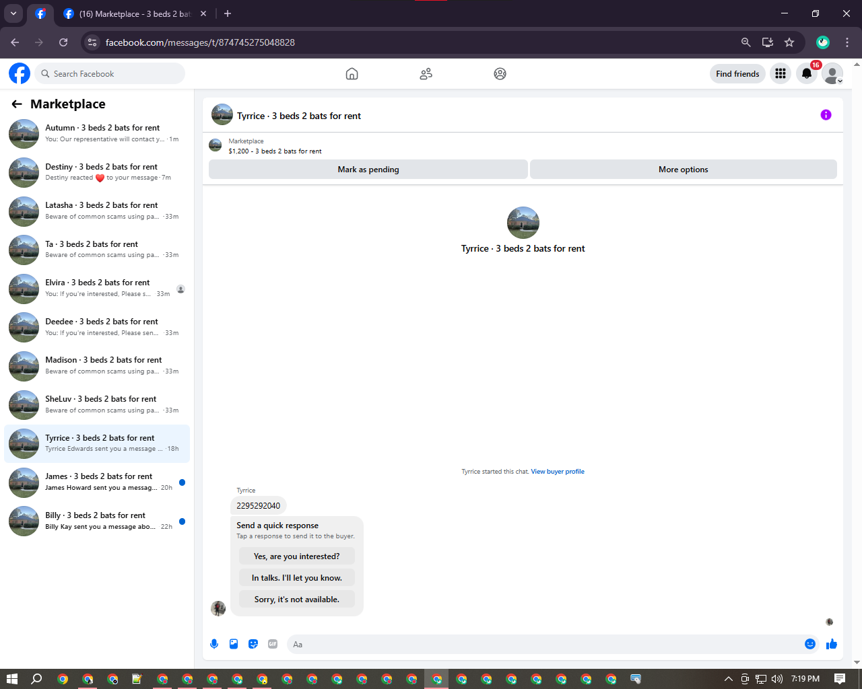The width and height of the screenshot is (862, 689).
Task: Choose a sticker icon
Action: 253,644
